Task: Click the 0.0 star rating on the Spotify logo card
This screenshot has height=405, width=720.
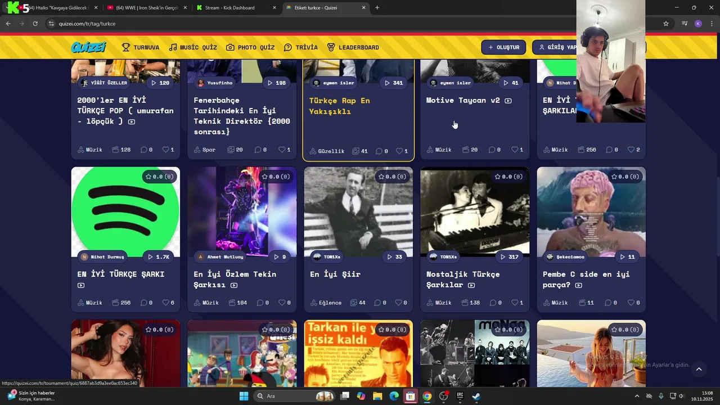Action: (x=158, y=177)
